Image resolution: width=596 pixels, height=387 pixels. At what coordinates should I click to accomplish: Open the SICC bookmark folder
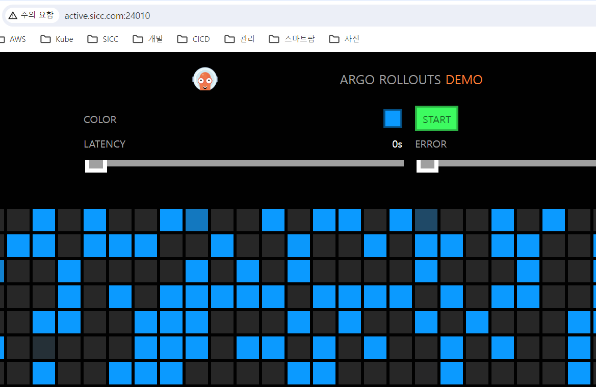point(103,39)
